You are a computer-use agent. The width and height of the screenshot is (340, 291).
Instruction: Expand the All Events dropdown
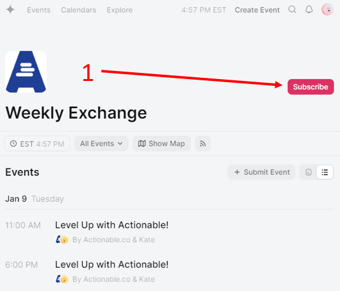[x=101, y=143]
